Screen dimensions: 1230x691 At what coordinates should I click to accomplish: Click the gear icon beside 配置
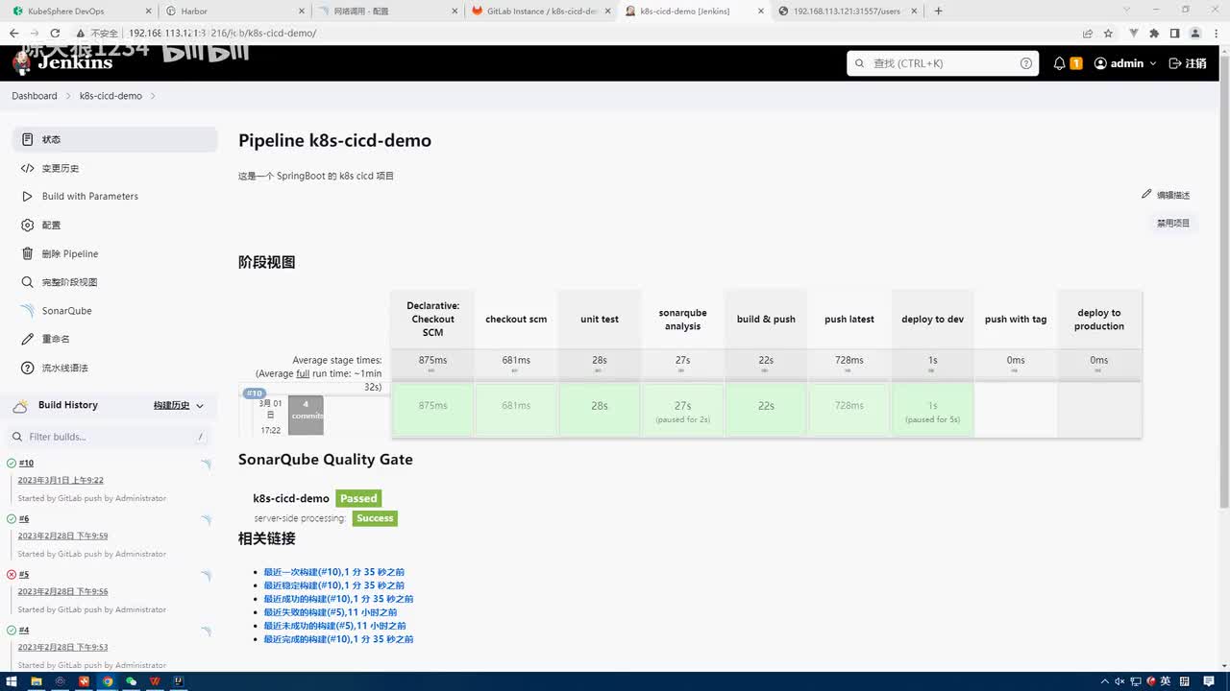coord(27,225)
